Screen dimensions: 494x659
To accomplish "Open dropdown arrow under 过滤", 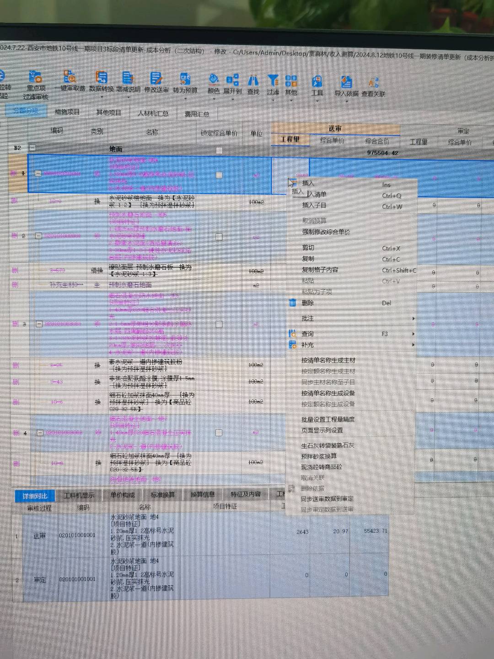I will (x=273, y=100).
